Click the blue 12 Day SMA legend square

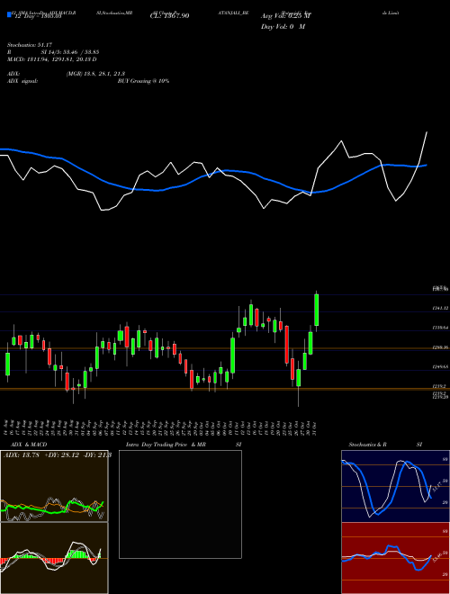pos(9,15)
